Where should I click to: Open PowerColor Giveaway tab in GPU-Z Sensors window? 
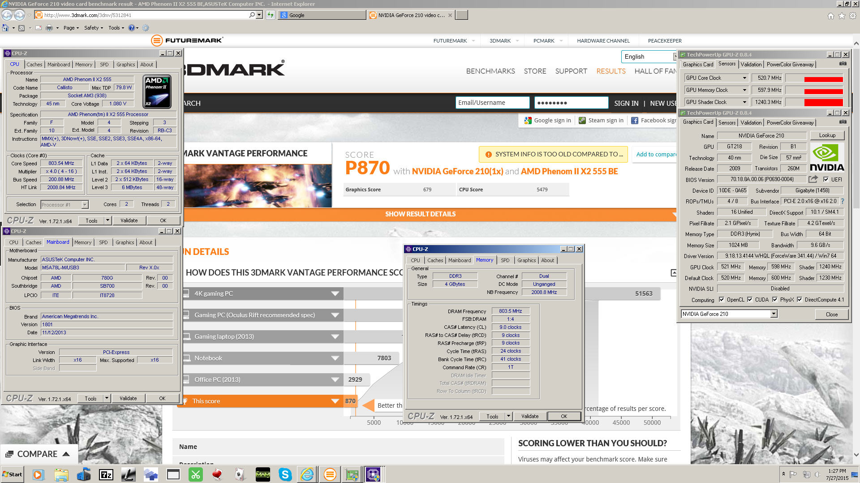click(790, 65)
